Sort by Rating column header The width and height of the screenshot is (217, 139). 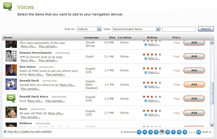click(x=152, y=38)
